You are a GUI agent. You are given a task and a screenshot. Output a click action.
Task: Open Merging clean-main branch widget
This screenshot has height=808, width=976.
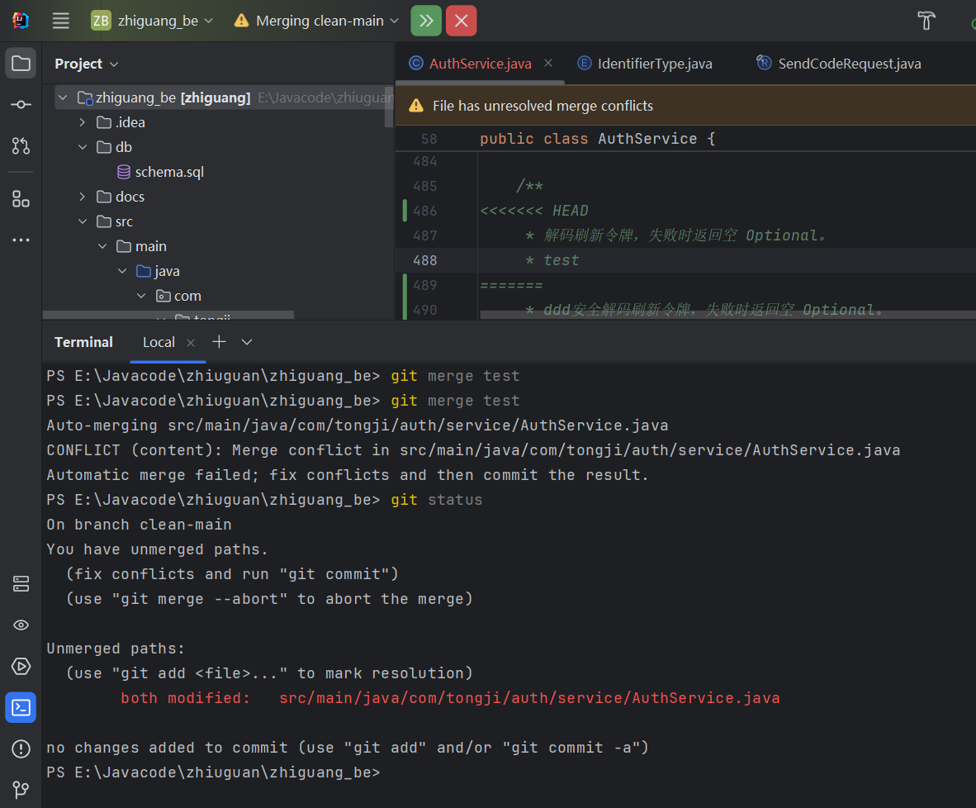316,21
